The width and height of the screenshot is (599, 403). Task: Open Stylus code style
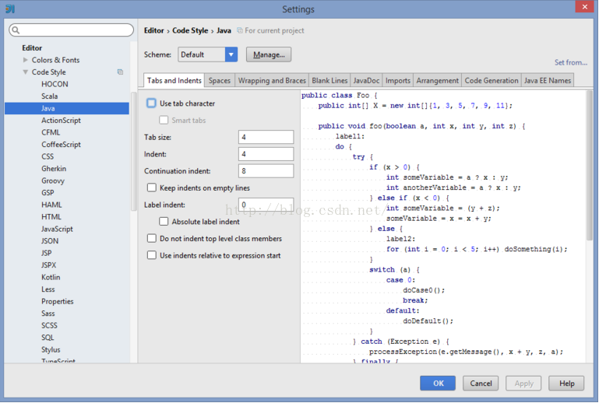click(x=51, y=349)
